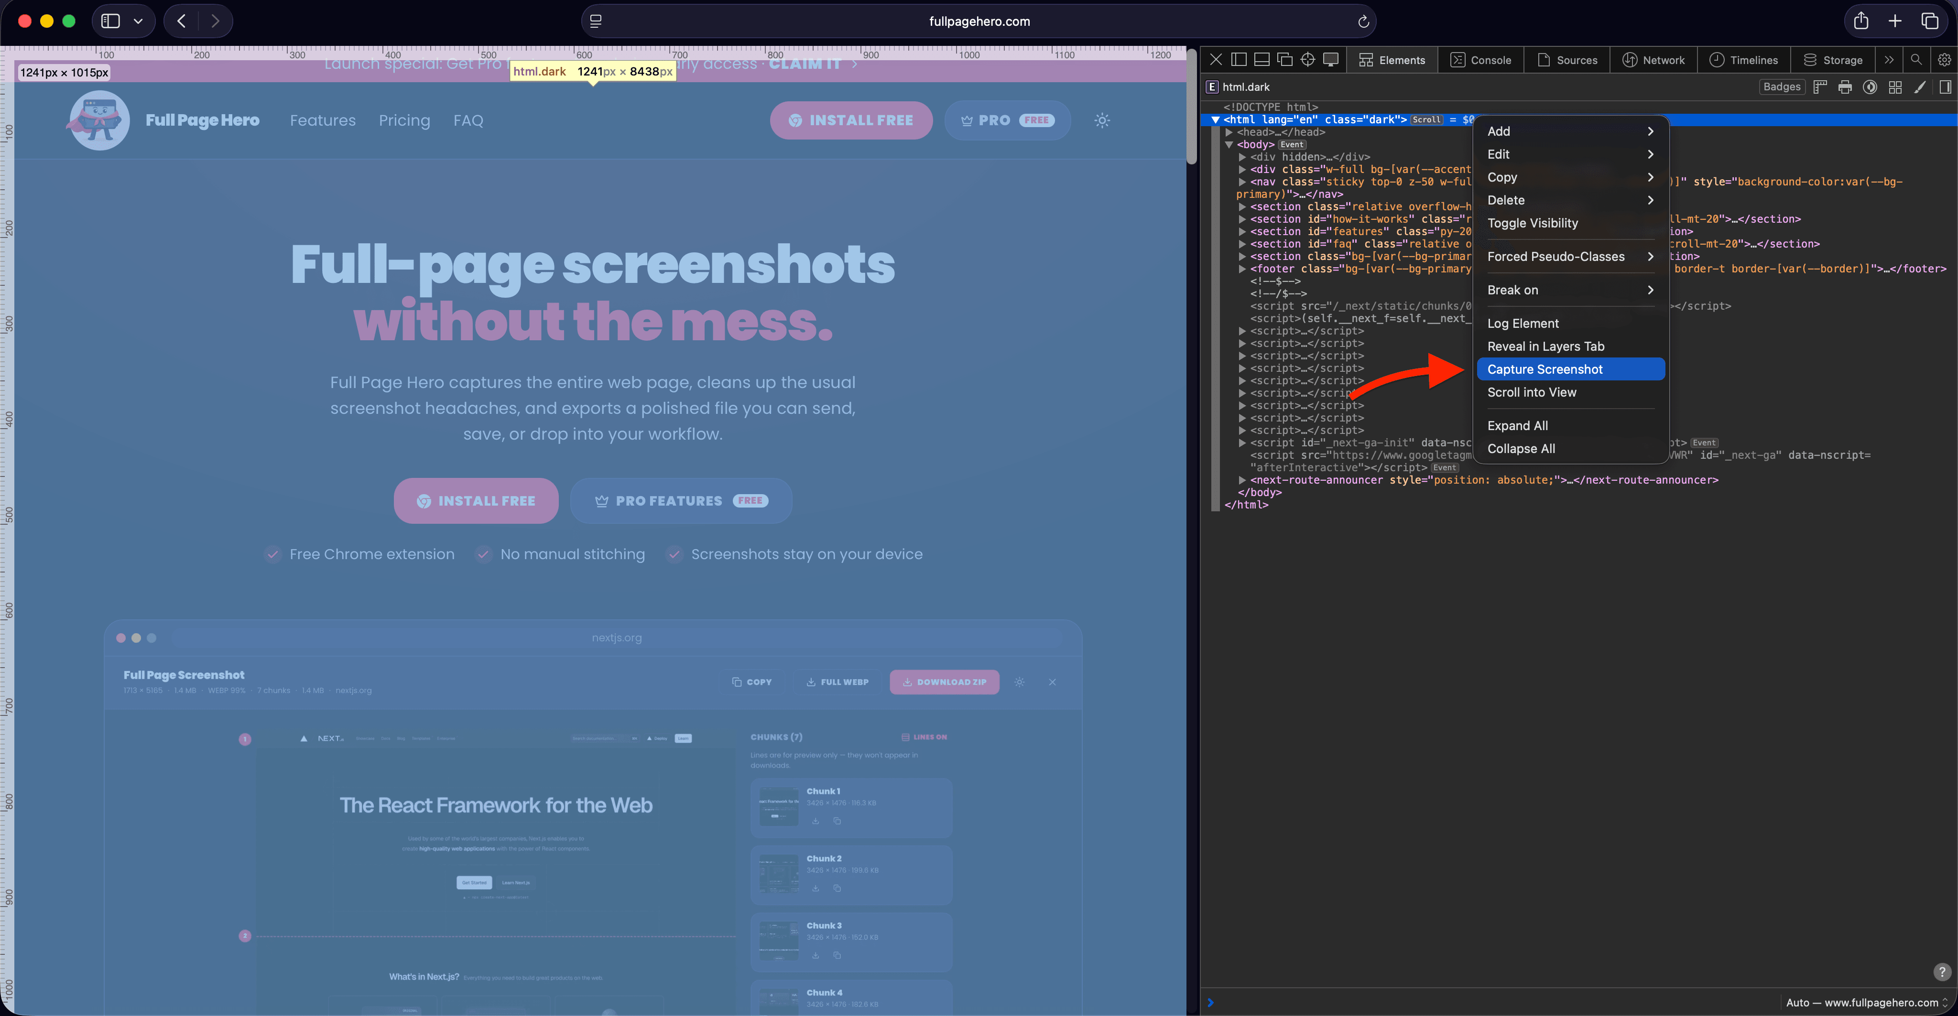Toggle the compositing borders grid icon

pos(1895,86)
